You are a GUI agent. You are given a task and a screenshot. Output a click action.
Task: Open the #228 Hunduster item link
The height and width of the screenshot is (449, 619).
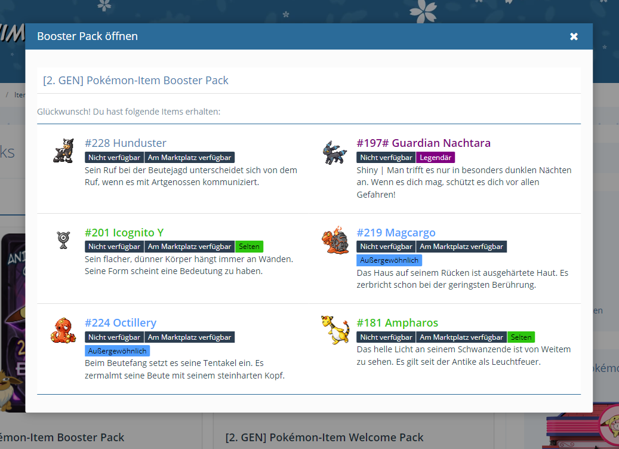coord(125,143)
